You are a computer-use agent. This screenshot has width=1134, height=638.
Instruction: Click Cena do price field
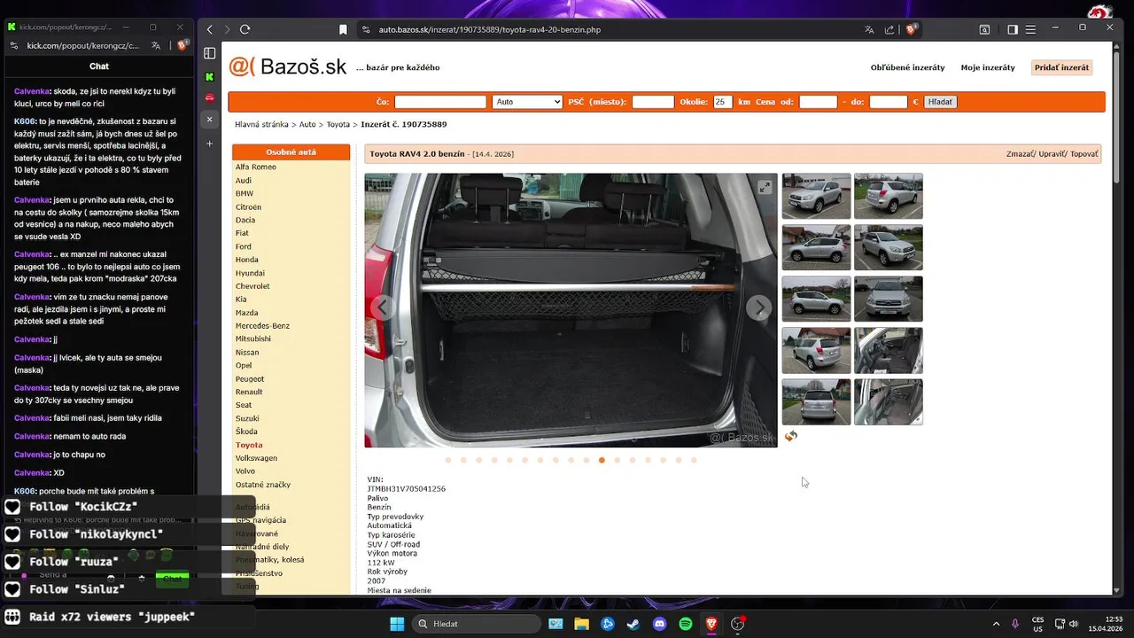coord(888,102)
